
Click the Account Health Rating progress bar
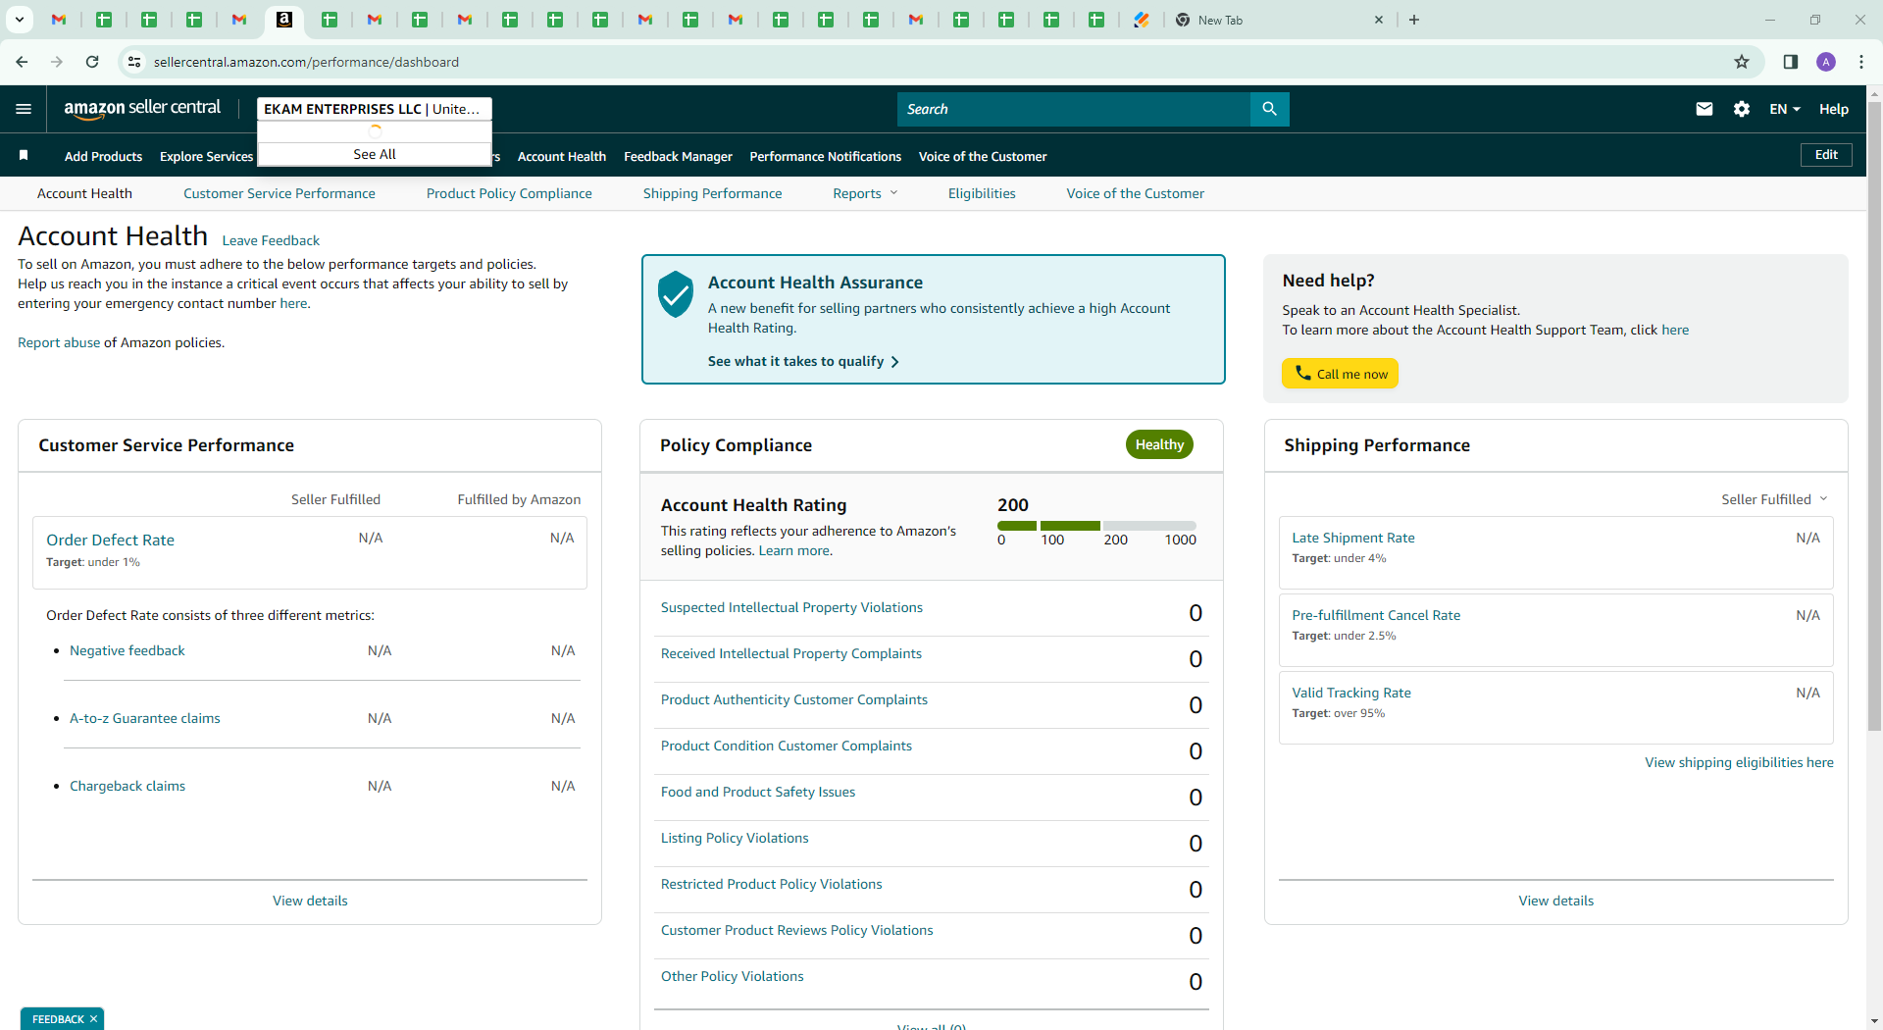tap(1096, 526)
